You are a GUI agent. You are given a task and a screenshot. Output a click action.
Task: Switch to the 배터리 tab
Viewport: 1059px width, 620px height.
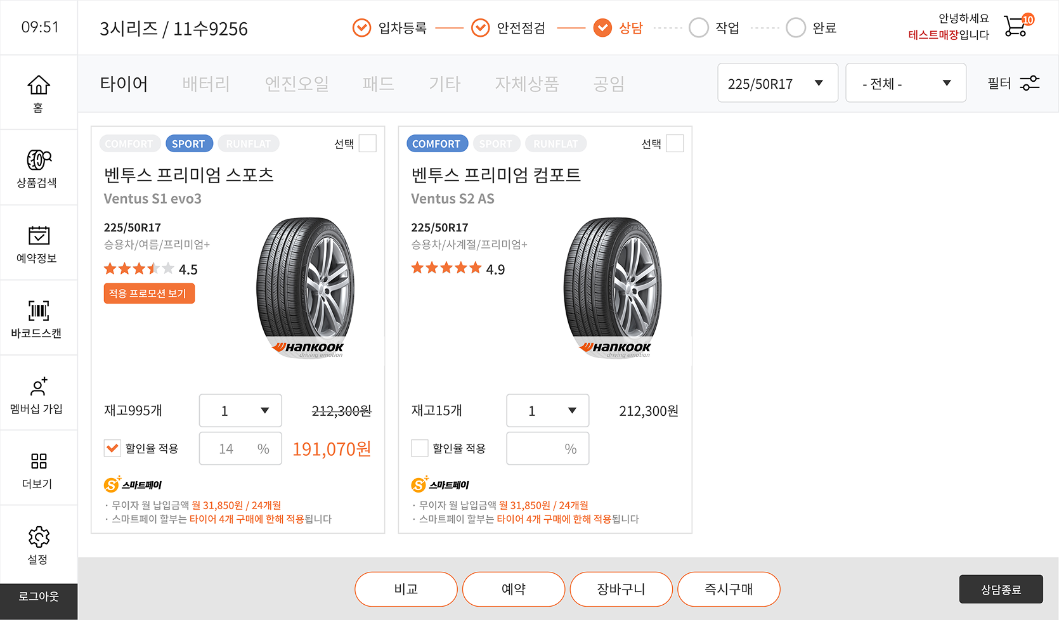206,84
